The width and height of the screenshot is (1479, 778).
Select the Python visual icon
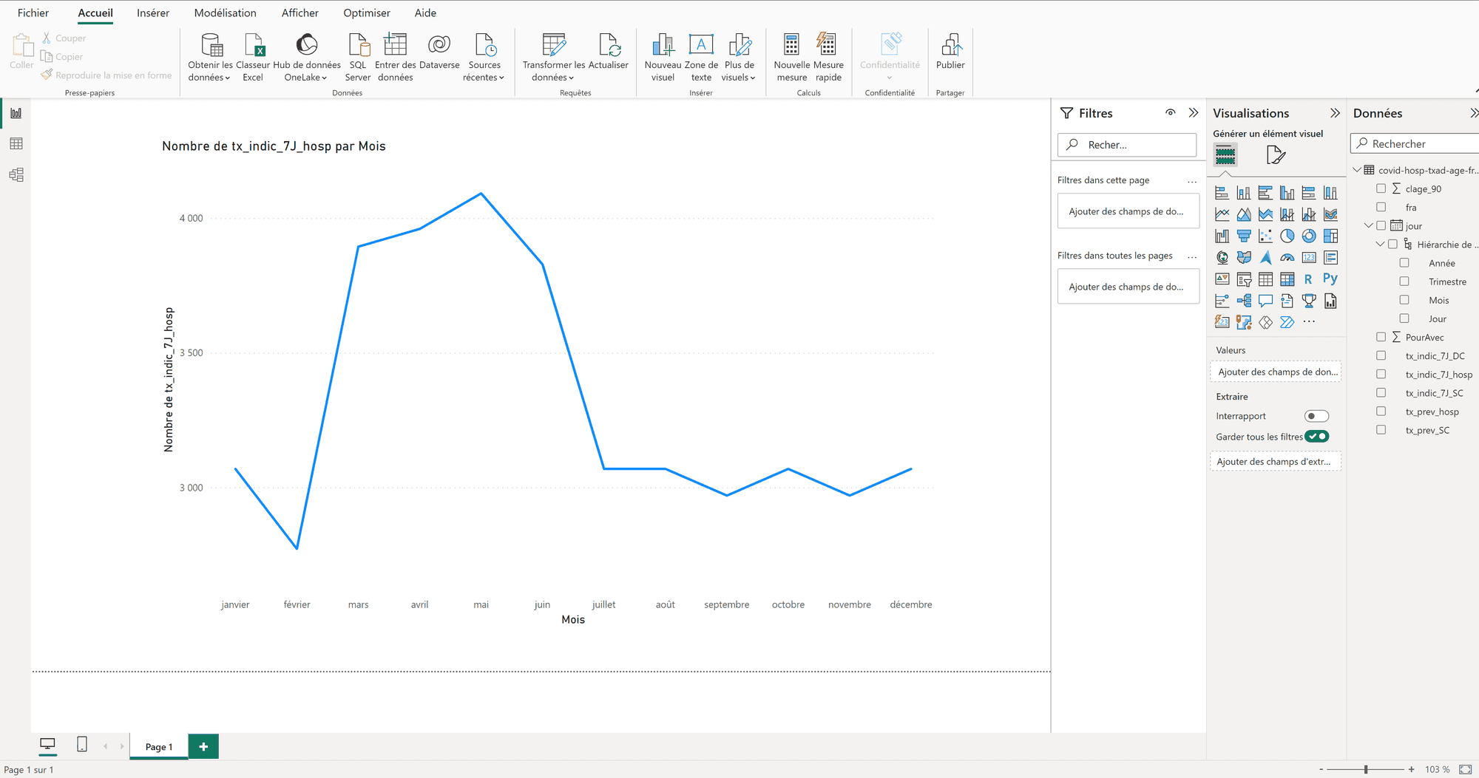coord(1330,279)
